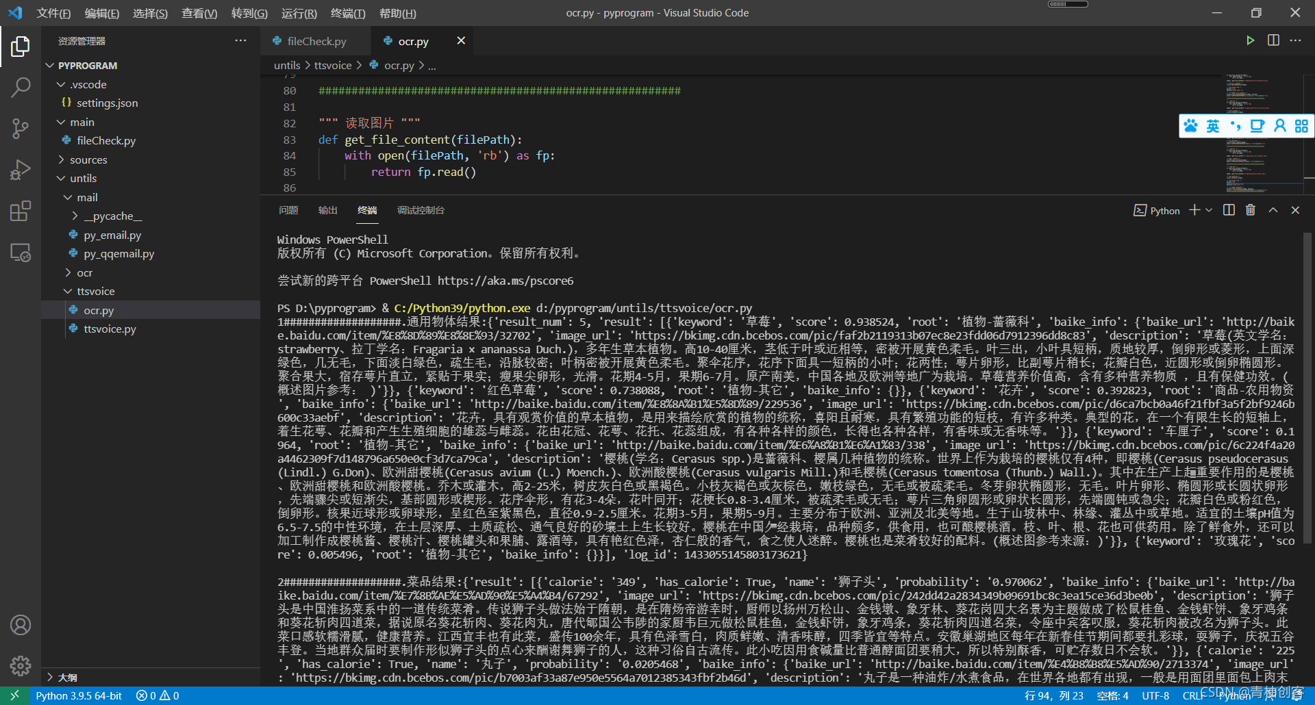Maximize the panel size with chevron

pos(1273,210)
